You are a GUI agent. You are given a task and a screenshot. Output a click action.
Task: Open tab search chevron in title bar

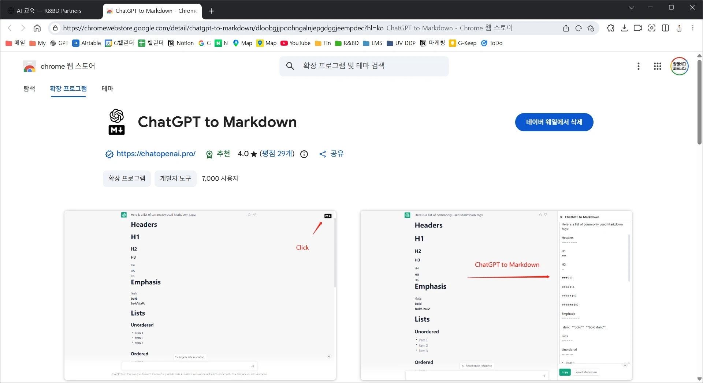pos(631,8)
